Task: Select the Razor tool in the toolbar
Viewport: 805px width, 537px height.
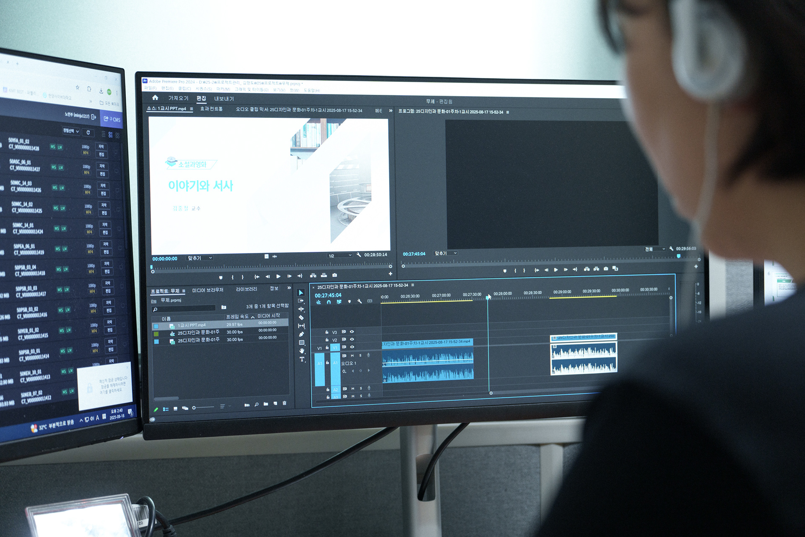Action: coord(301,318)
